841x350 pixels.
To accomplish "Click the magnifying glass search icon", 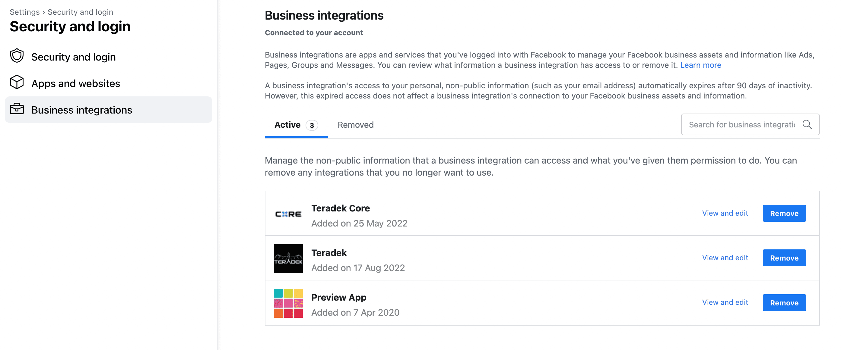I will click(808, 124).
